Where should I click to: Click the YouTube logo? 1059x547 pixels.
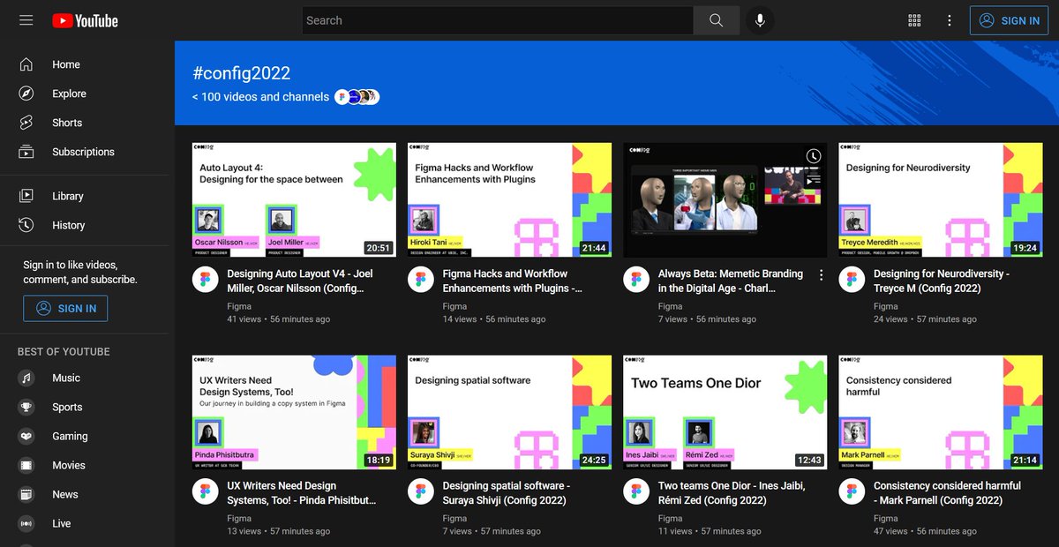[85, 20]
